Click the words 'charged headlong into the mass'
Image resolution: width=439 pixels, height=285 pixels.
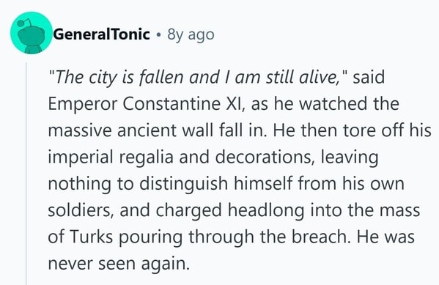tap(288, 210)
